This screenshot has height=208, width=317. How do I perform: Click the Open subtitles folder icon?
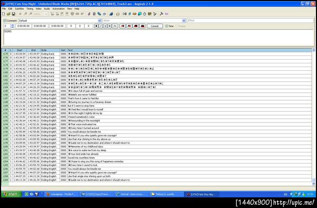coord(8,14)
